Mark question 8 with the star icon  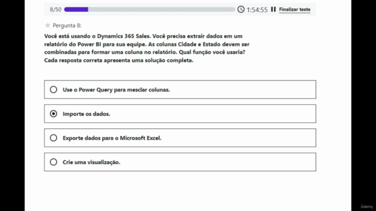48,25
